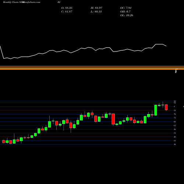This screenshot has height=184, width=184.
Task: Click the 'BJ' ticker symbol label
Action: 59,2
